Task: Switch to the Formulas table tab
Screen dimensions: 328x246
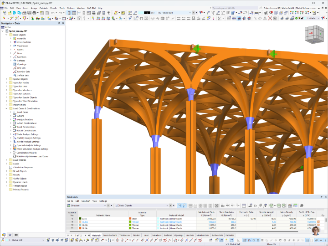Action: 230,235
